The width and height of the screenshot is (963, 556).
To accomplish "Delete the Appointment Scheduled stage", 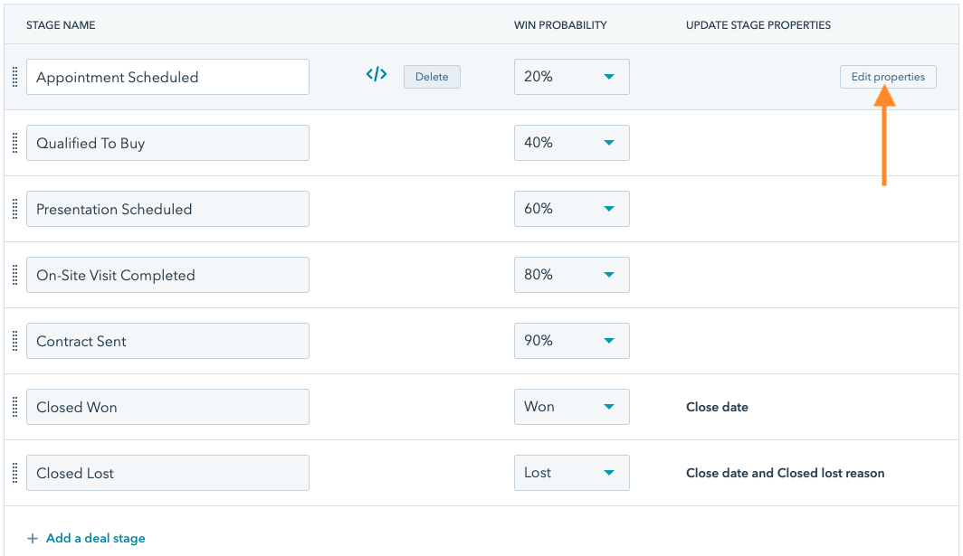I will point(432,77).
